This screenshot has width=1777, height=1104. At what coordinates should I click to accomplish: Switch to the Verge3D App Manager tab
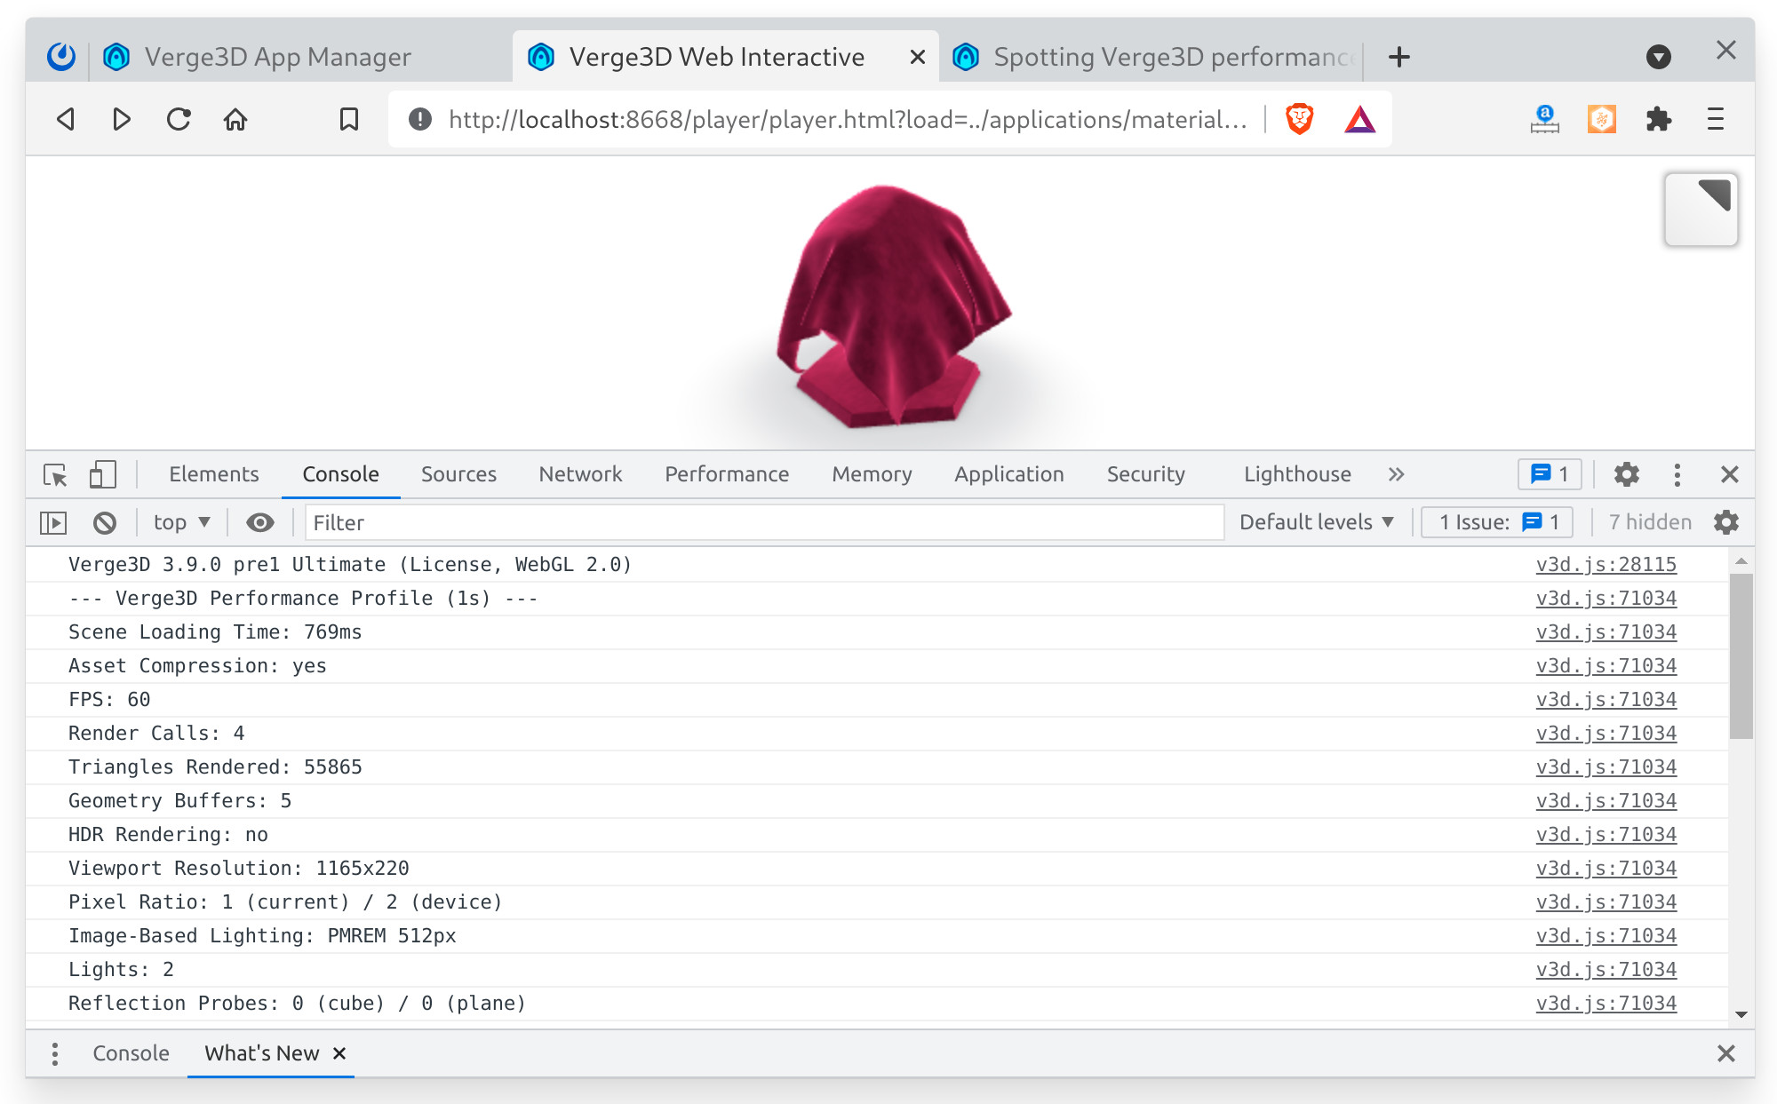point(278,57)
